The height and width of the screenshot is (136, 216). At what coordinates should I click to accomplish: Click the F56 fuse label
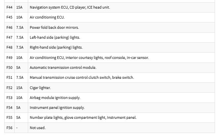tap(9, 128)
